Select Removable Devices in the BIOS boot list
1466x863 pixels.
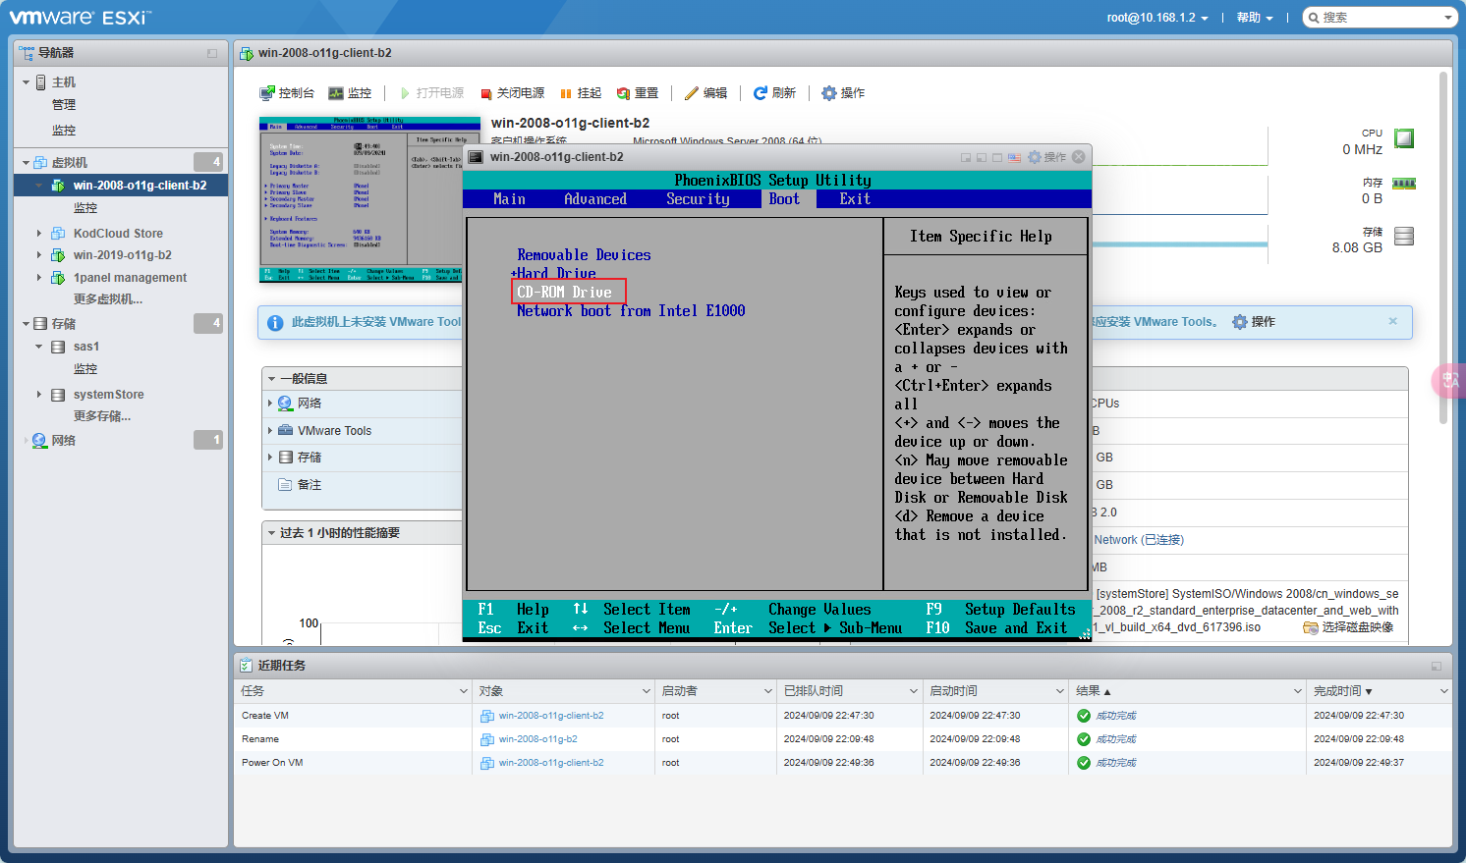point(584,255)
